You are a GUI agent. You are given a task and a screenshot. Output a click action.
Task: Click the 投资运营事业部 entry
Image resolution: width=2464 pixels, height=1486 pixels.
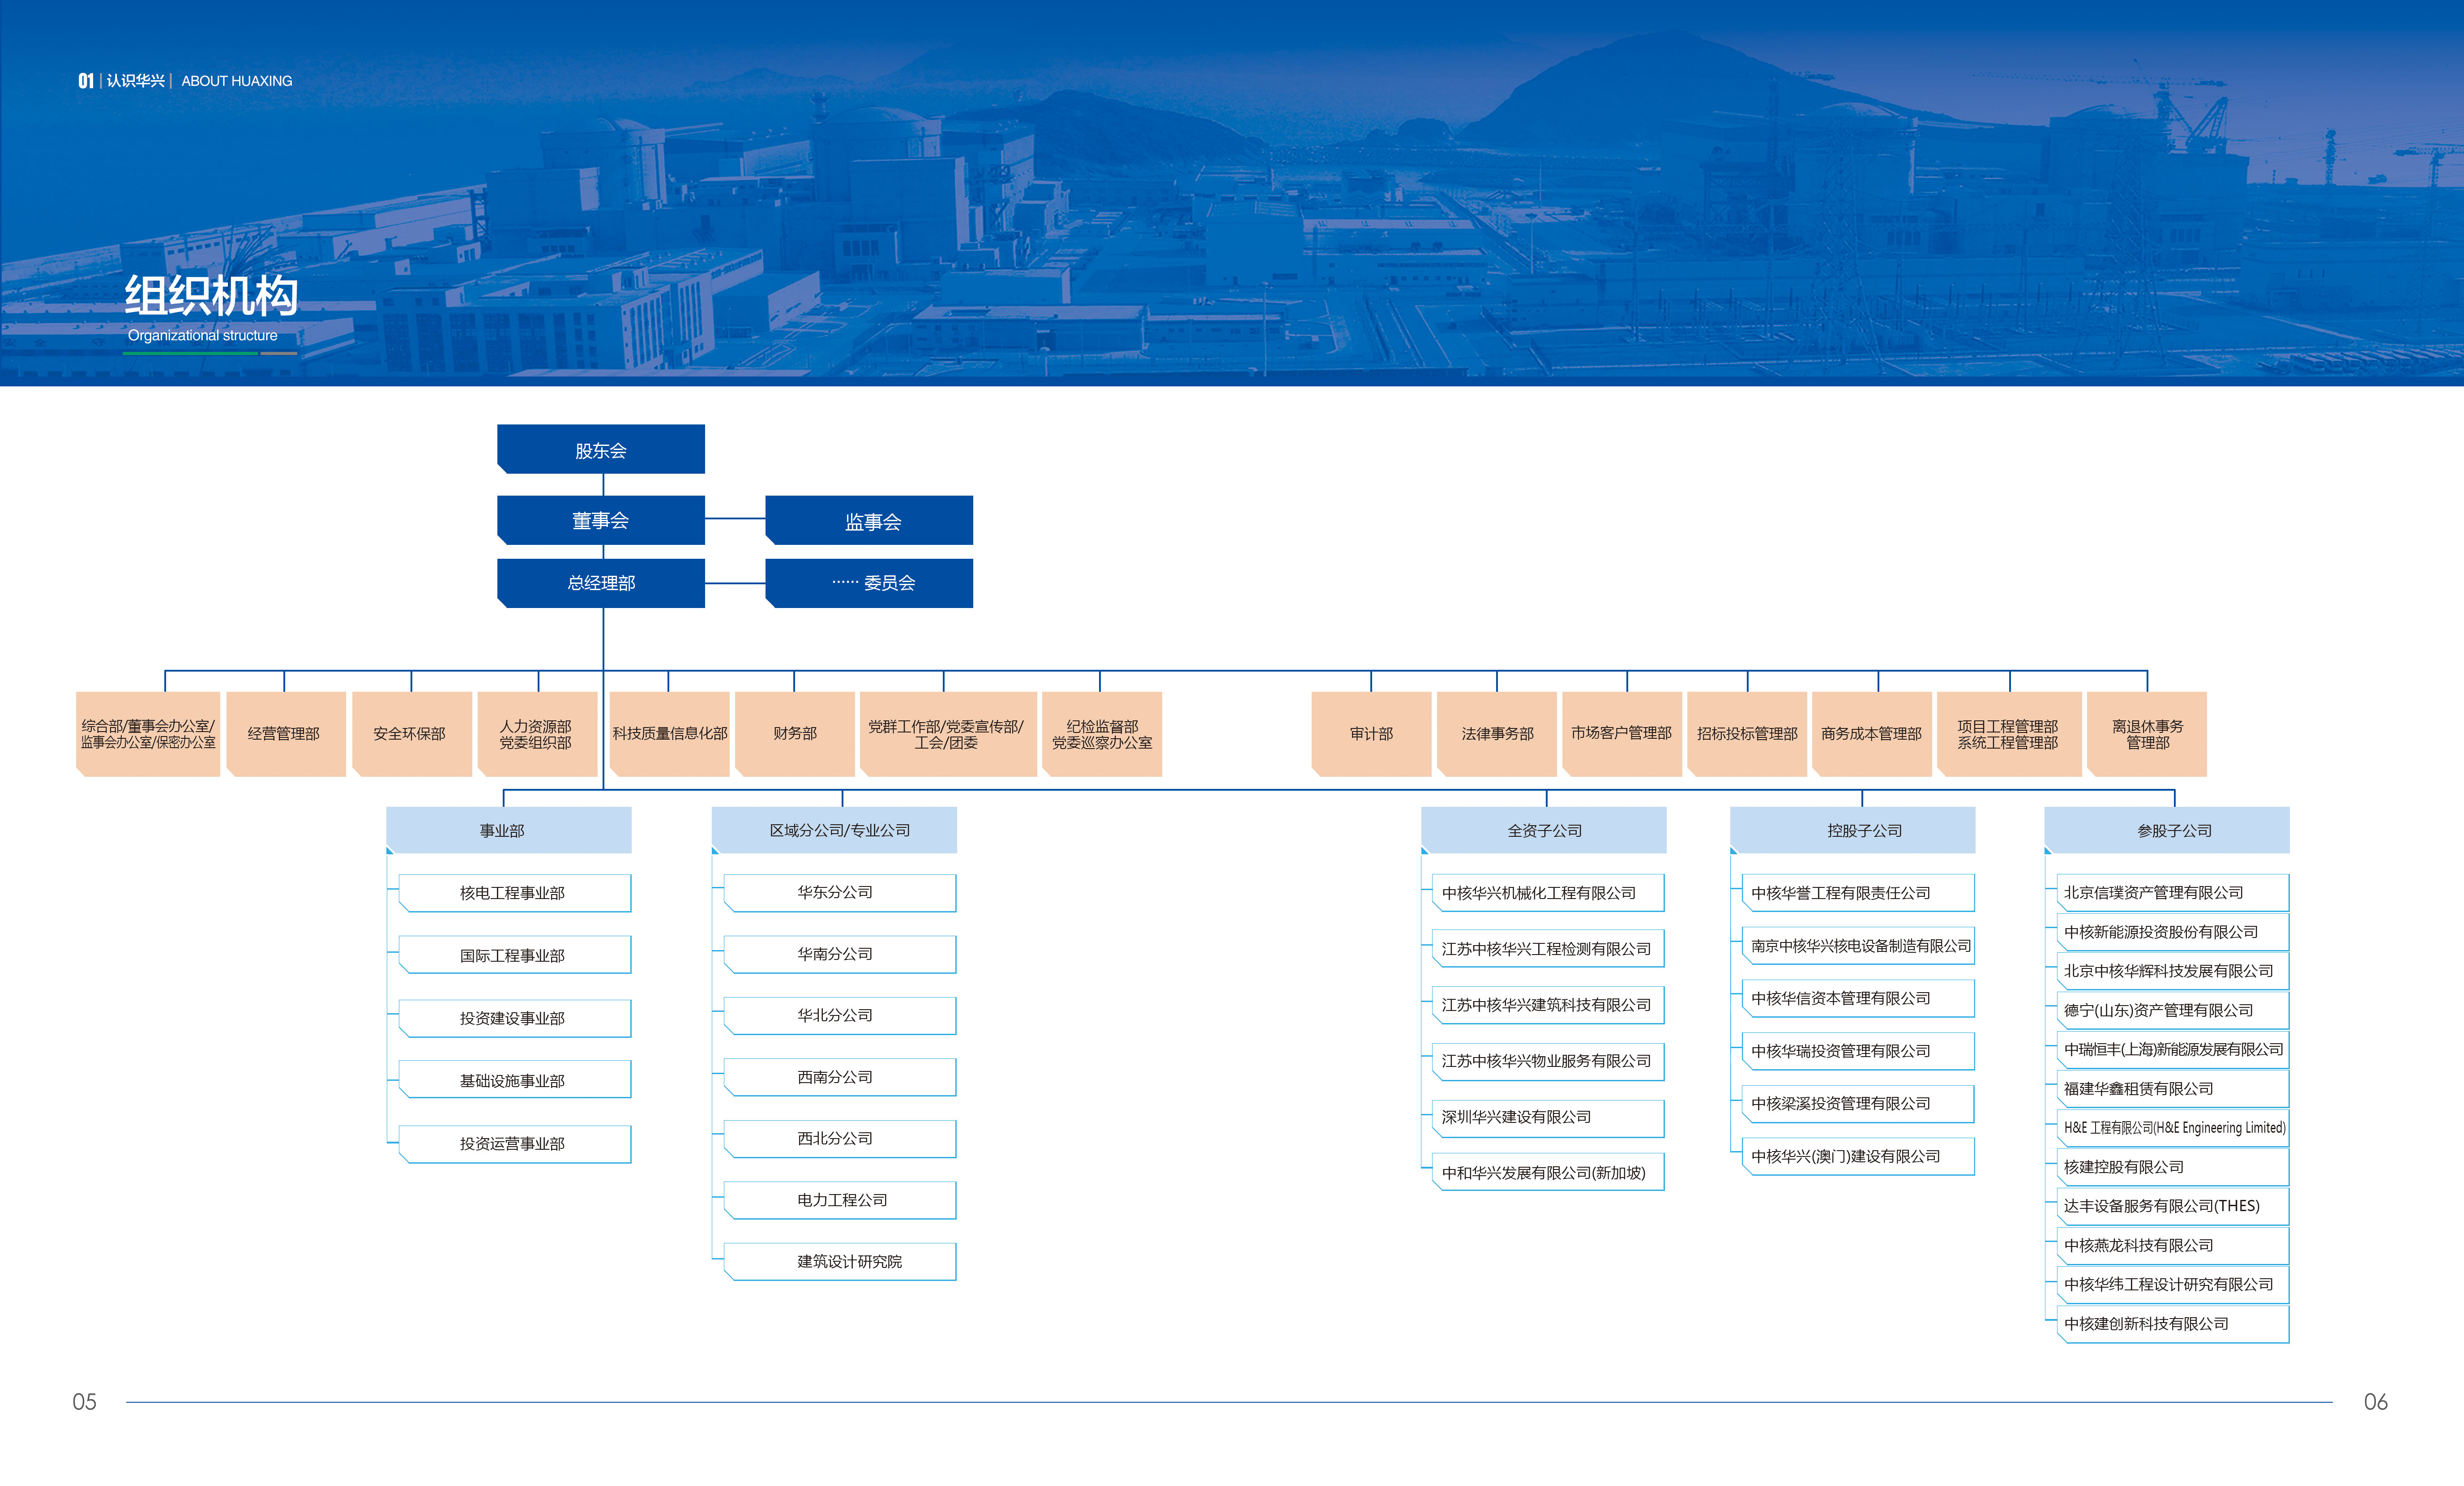coord(515,1143)
